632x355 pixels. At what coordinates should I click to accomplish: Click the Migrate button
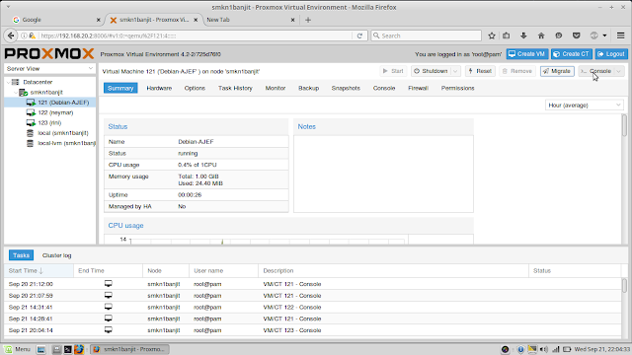[x=557, y=71]
